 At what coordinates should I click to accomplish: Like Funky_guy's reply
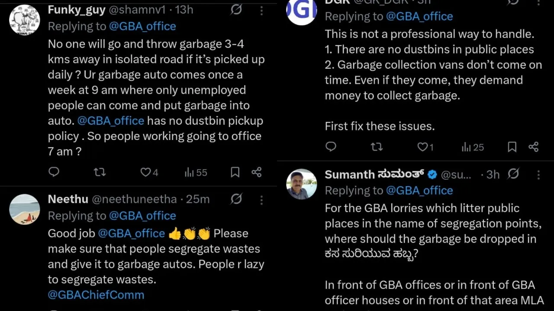pyautogui.click(x=146, y=172)
